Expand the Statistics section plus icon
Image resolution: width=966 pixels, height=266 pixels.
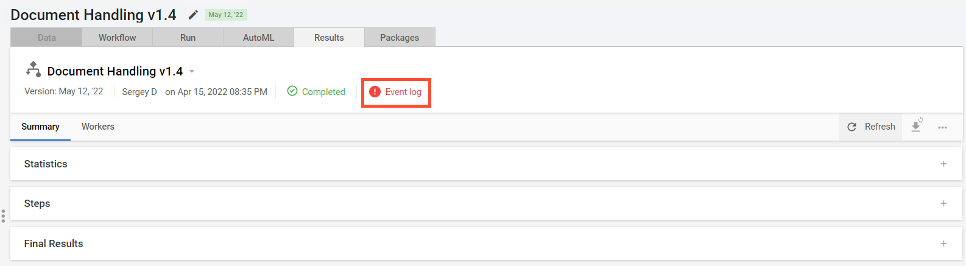pos(943,164)
